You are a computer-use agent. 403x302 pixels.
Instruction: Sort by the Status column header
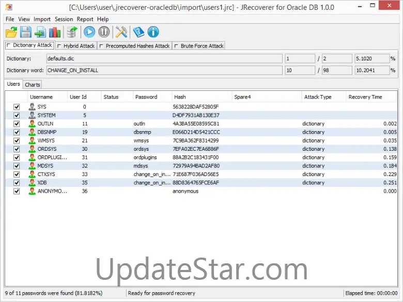click(117, 97)
